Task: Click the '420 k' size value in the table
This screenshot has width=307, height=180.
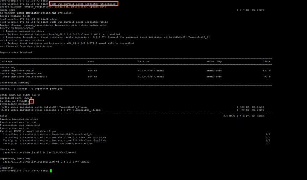Action: [266, 70]
